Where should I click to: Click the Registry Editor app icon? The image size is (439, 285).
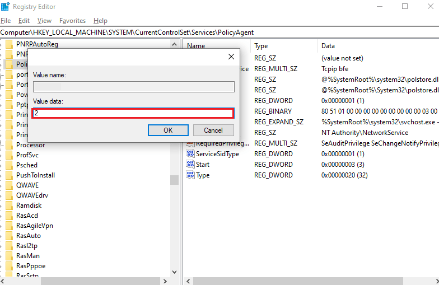(6, 7)
